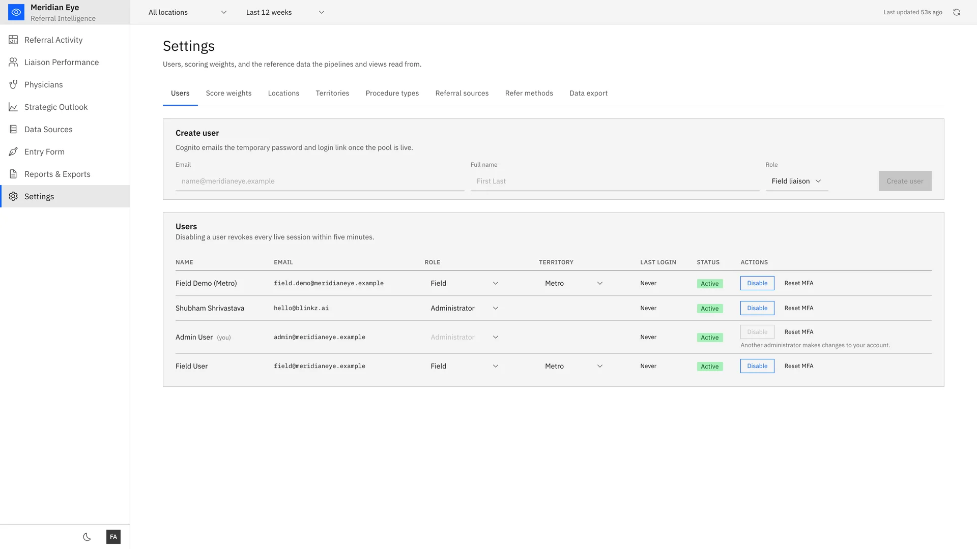The height and width of the screenshot is (549, 977).
Task: Disable the Field User account
Action: (x=757, y=366)
